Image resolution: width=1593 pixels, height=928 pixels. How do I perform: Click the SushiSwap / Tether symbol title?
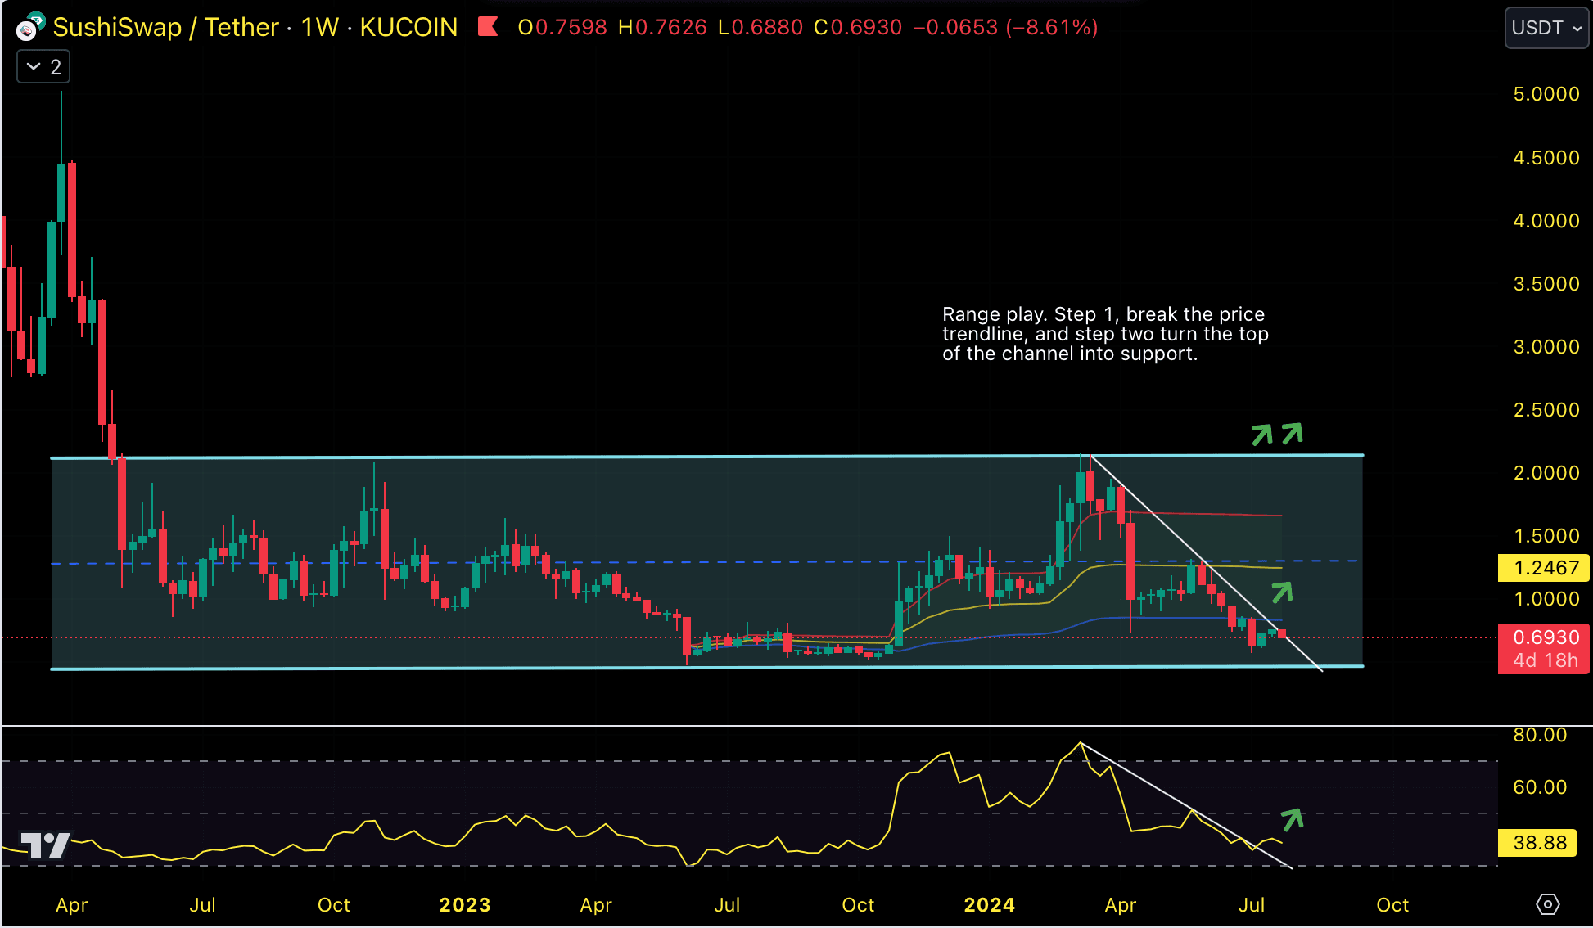[166, 27]
